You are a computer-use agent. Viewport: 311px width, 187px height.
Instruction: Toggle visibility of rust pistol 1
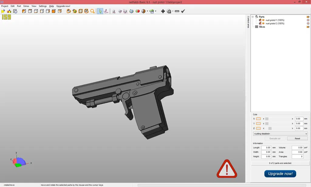[263, 20]
